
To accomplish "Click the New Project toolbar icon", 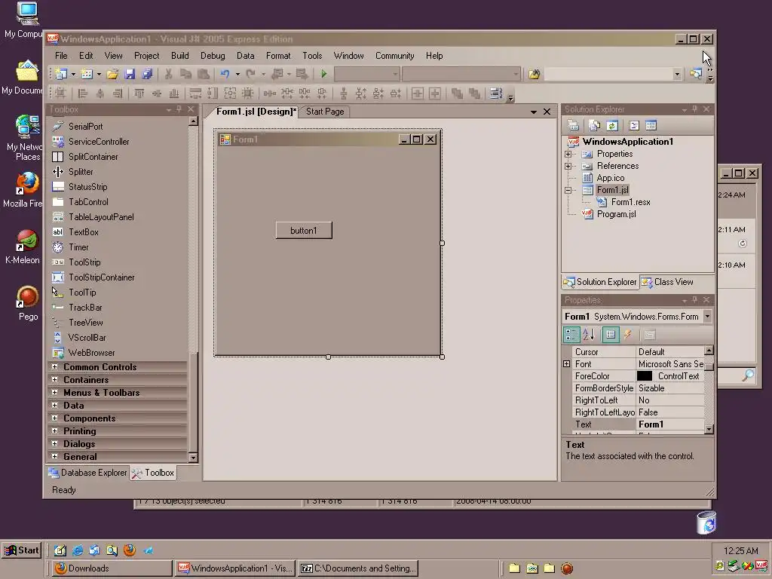I will tap(61, 74).
